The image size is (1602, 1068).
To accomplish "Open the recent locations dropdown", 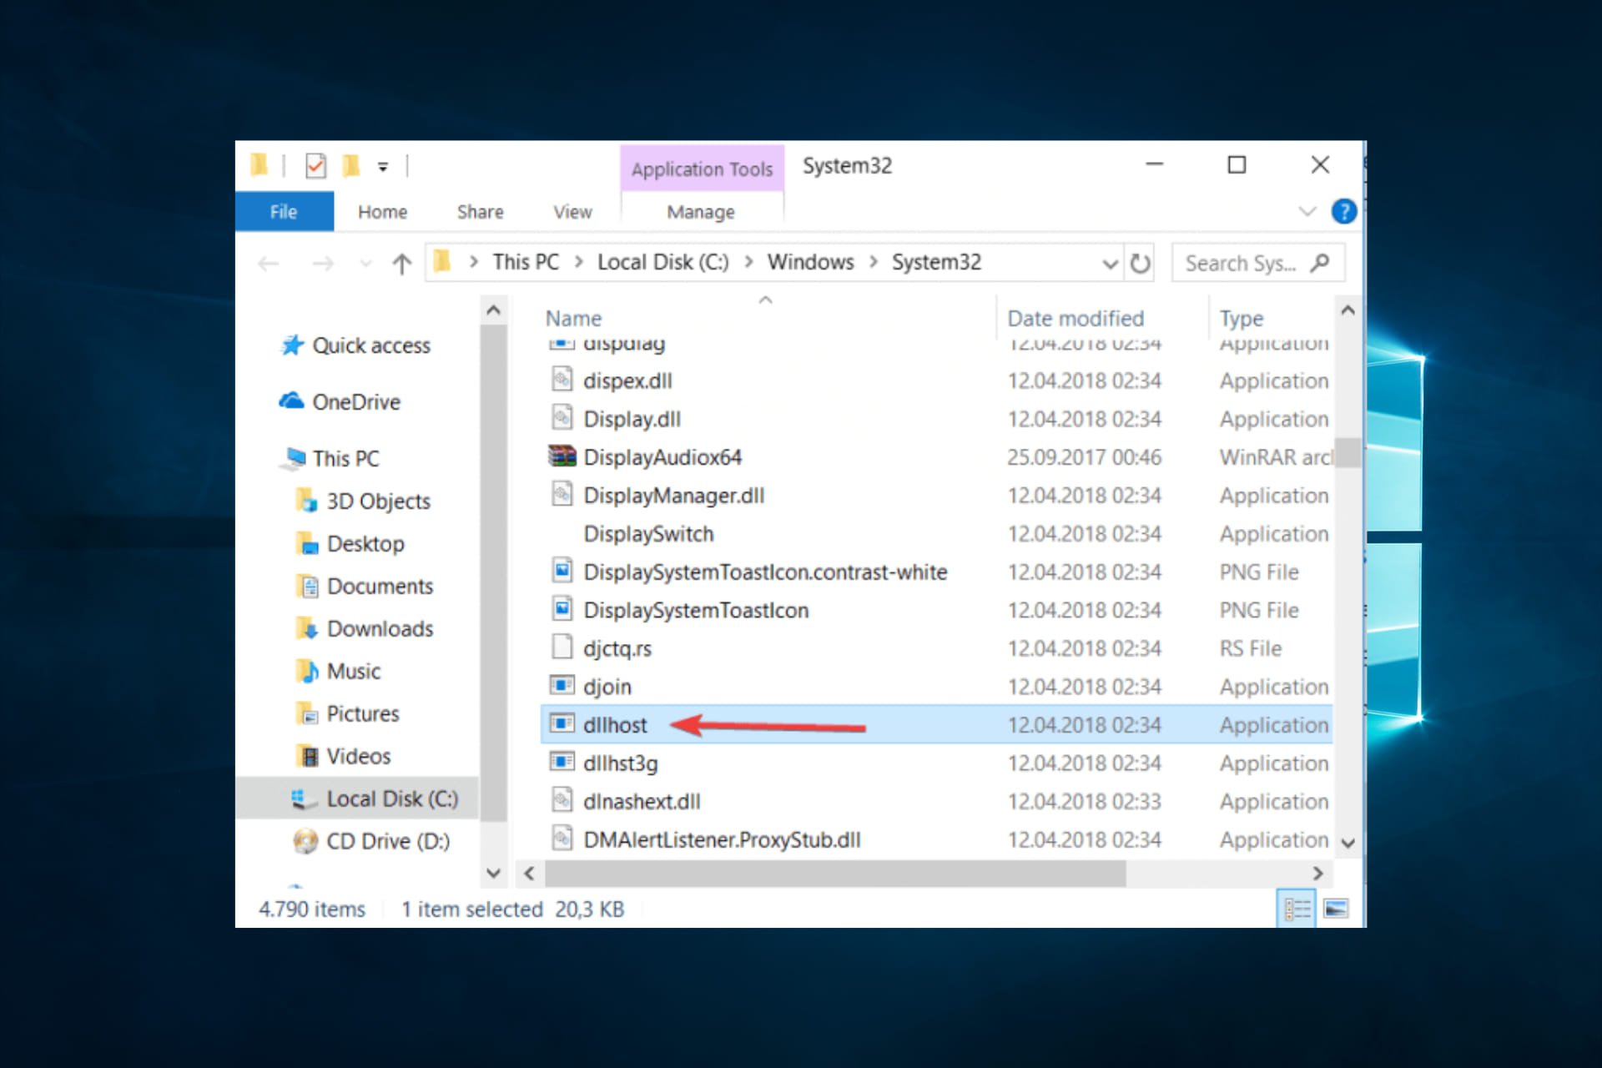I will click(x=365, y=264).
